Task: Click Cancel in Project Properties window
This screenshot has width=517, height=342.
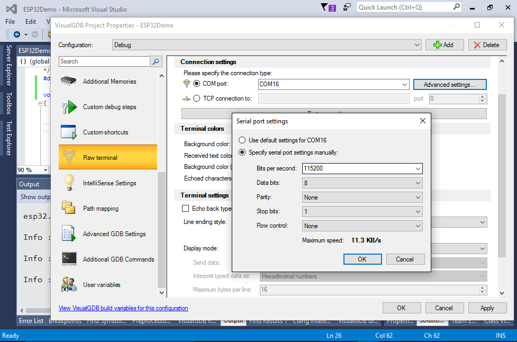Action: [445, 308]
